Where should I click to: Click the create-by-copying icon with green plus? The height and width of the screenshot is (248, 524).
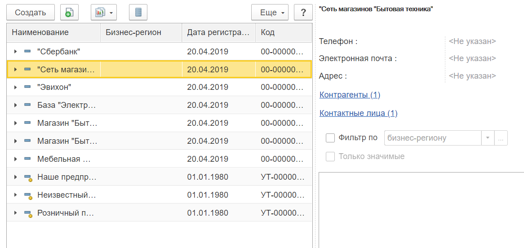click(x=69, y=13)
